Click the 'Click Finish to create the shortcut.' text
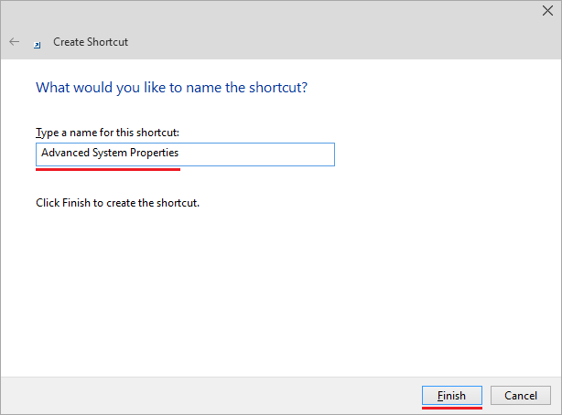 point(117,203)
